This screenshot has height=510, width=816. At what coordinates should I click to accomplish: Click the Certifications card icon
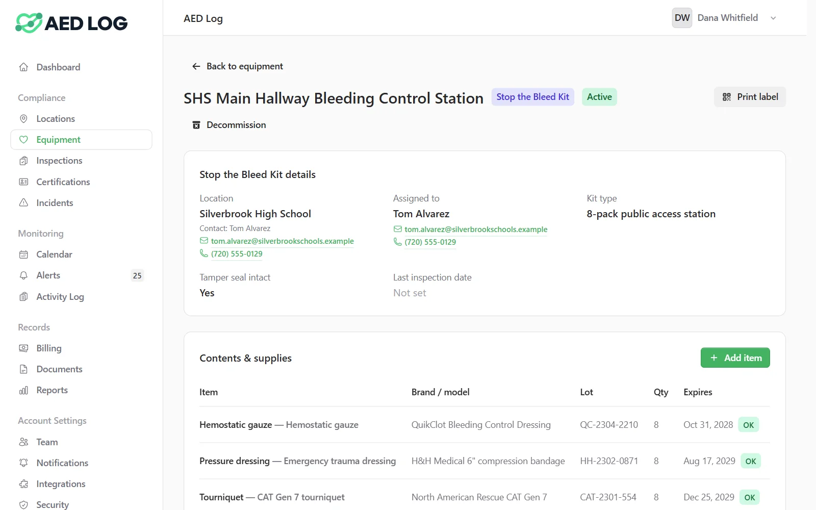23,182
